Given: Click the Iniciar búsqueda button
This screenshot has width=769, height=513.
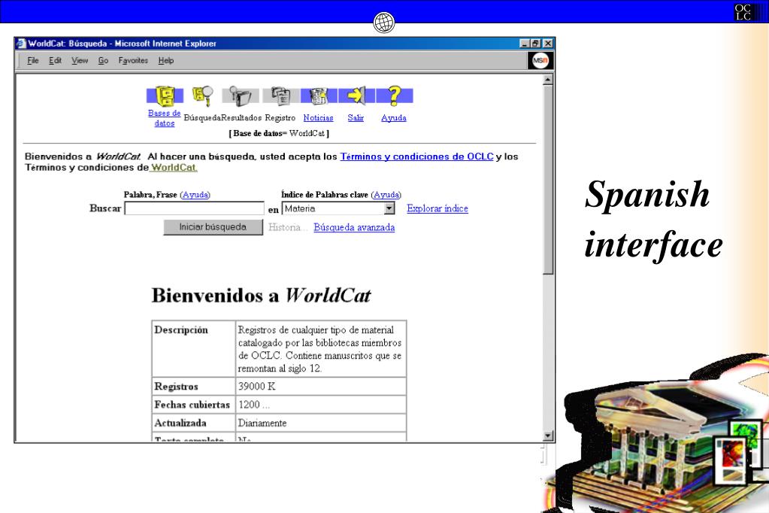Looking at the screenshot, I should (213, 227).
